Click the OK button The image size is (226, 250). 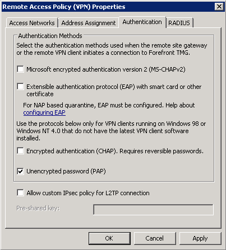point(109,238)
